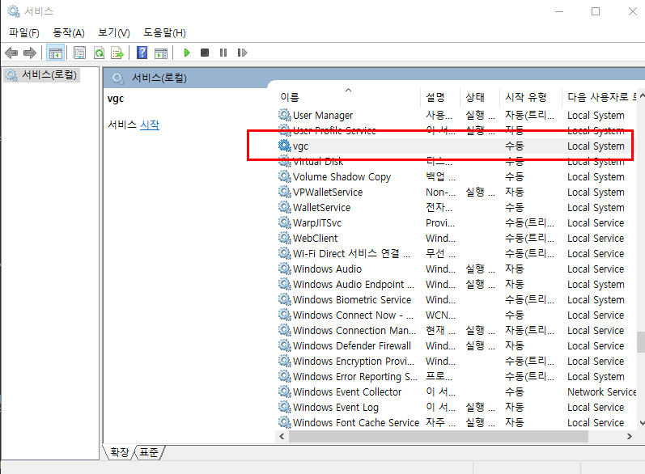Select the Windows Audio service name
Screen dimensions: 645x474
(328, 269)
